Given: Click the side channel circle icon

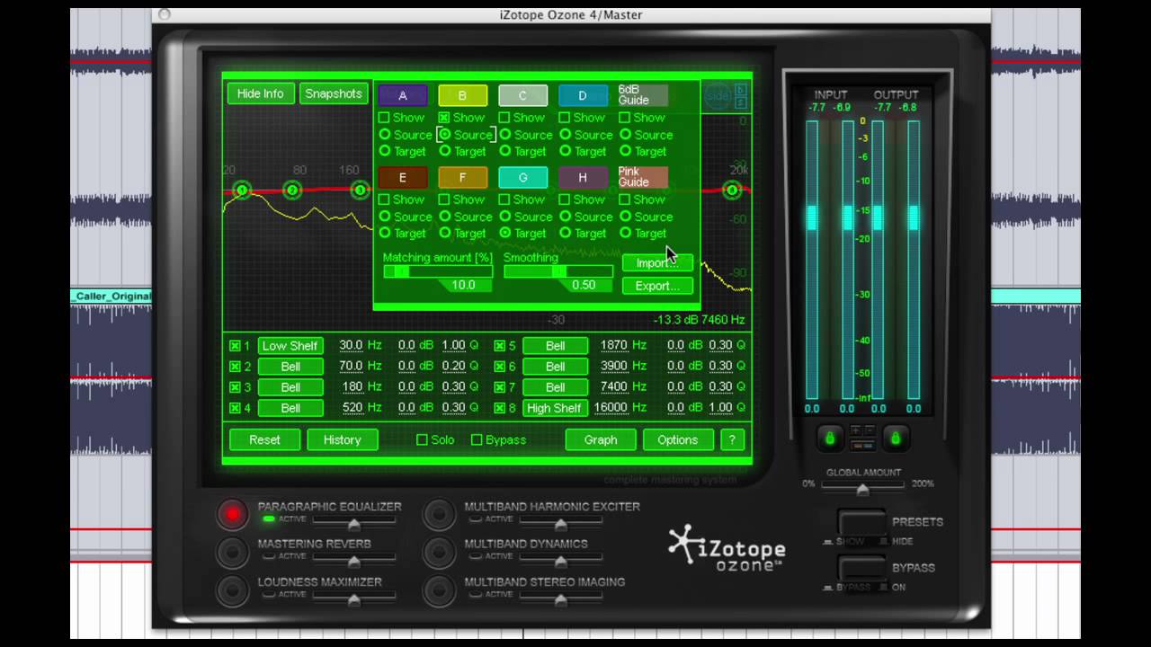Looking at the screenshot, I should [718, 96].
